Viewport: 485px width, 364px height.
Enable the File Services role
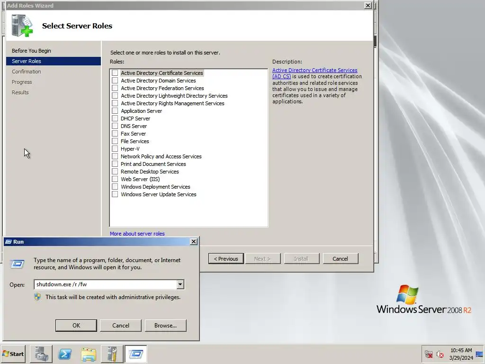click(x=115, y=141)
